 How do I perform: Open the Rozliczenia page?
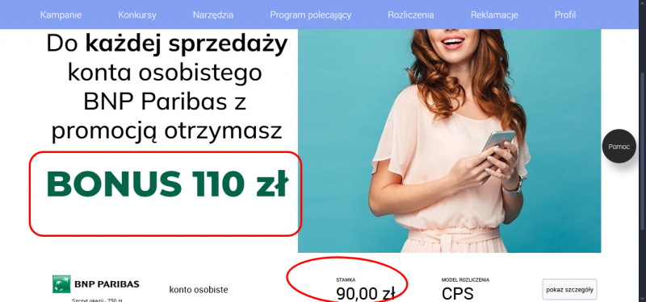tap(411, 15)
